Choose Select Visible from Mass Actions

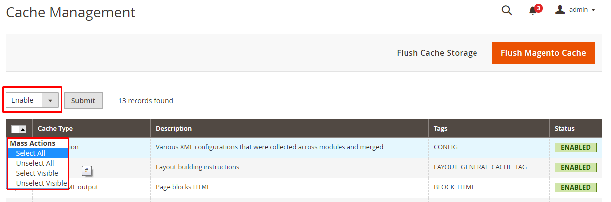click(x=38, y=173)
